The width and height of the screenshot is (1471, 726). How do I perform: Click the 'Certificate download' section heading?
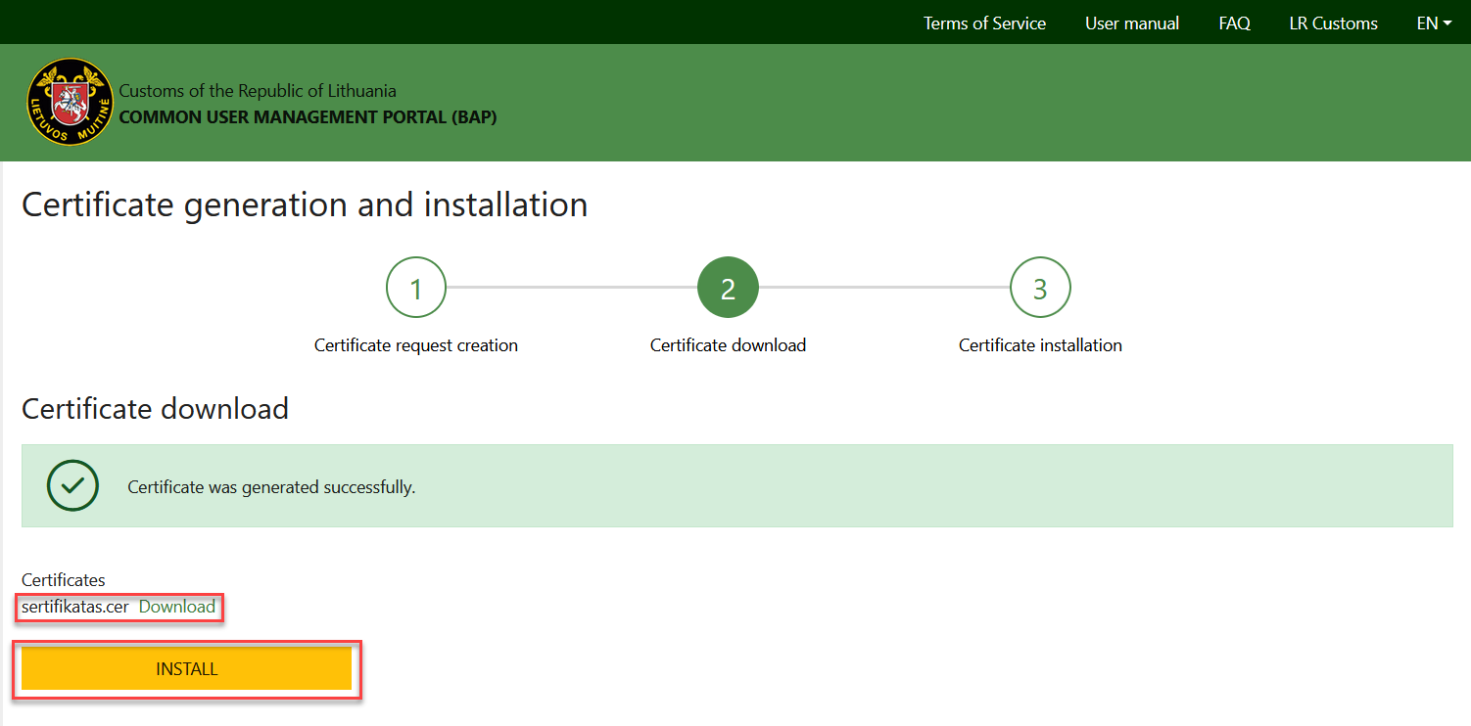click(155, 408)
